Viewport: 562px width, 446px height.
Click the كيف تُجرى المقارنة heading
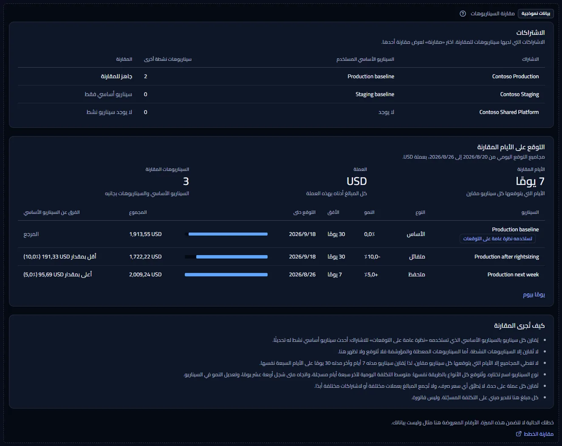coord(519,326)
